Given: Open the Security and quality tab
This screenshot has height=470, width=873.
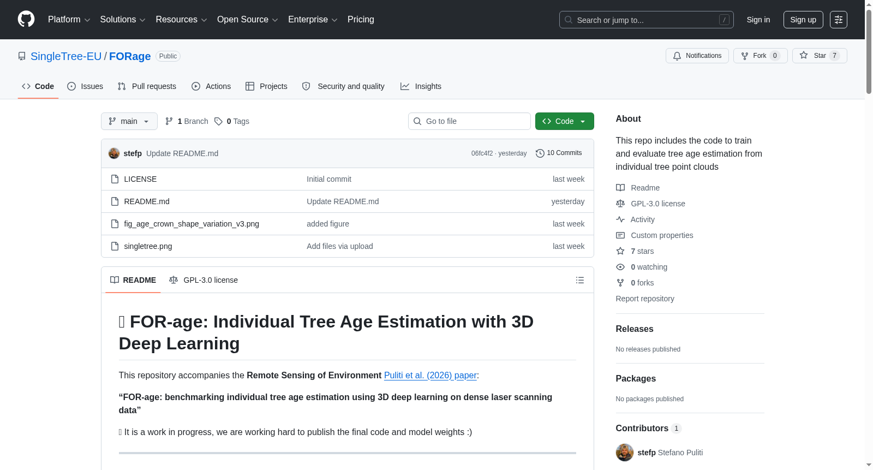Looking at the screenshot, I should click(343, 86).
